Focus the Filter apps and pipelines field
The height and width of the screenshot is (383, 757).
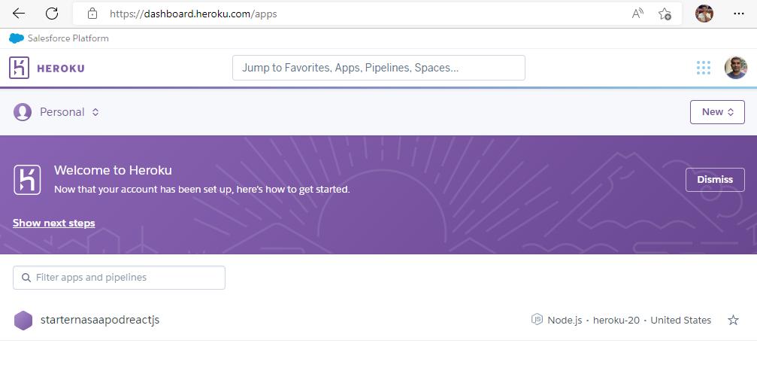pos(119,278)
